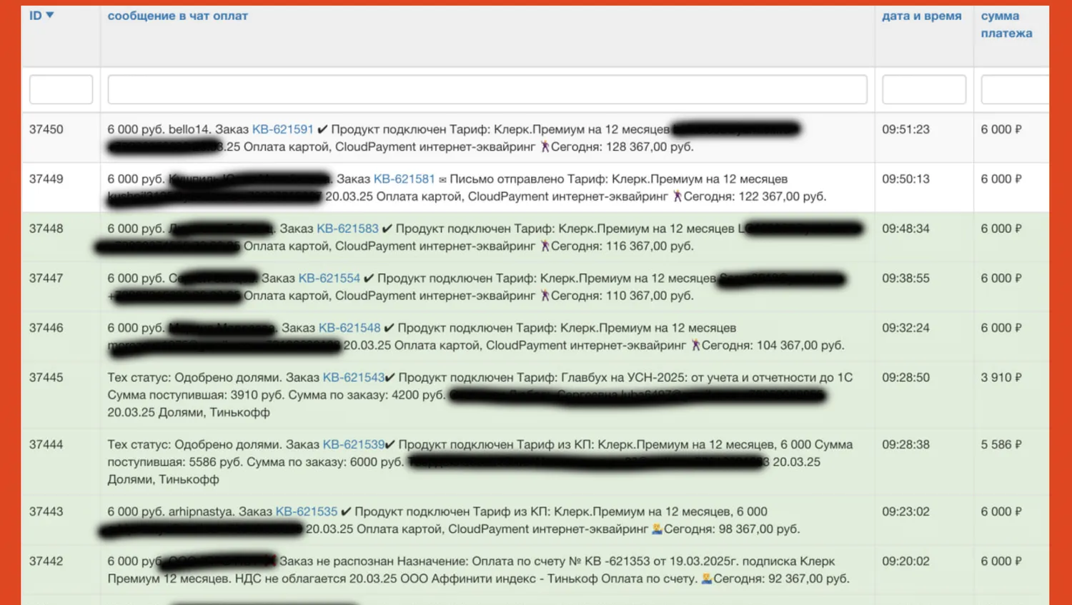Click dancer emoji before 116 367,00 total
This screenshot has height=605, width=1072.
(545, 246)
